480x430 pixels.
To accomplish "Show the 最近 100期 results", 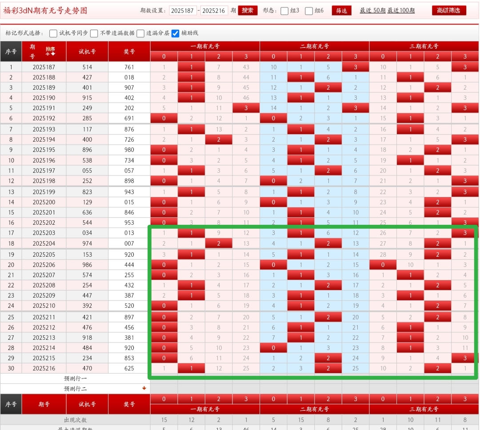I will [x=401, y=10].
